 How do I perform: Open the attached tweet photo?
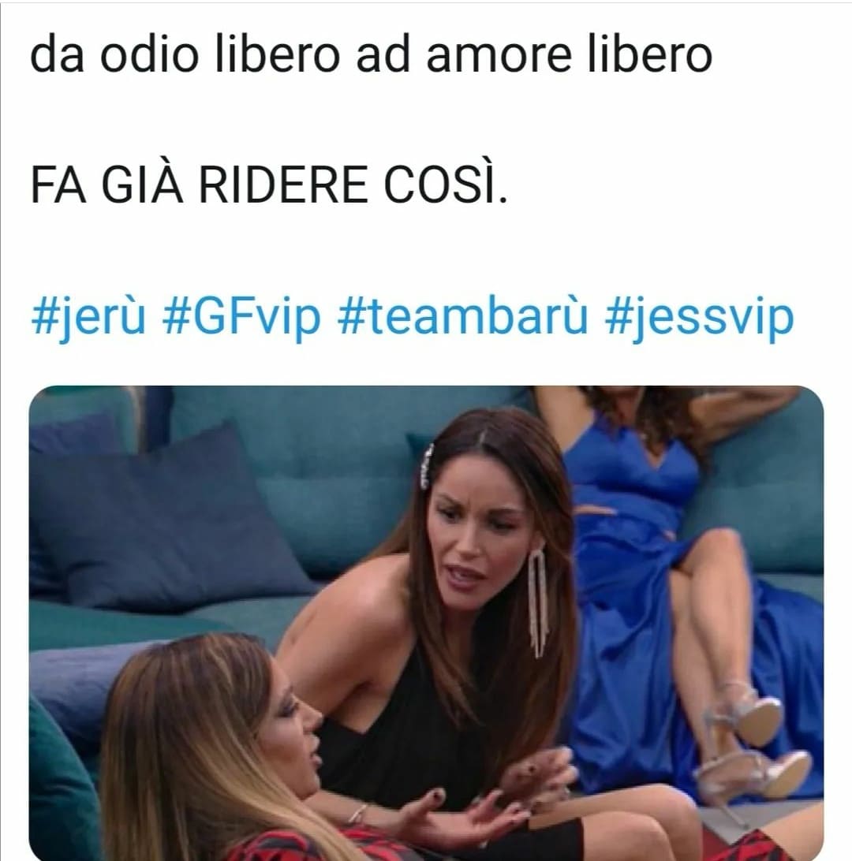point(426,623)
